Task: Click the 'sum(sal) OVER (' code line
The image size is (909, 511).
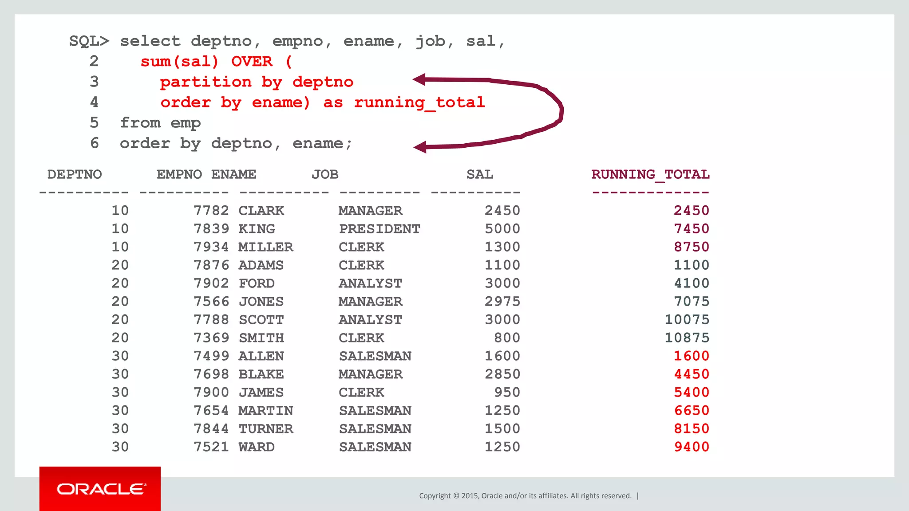Action: point(216,61)
